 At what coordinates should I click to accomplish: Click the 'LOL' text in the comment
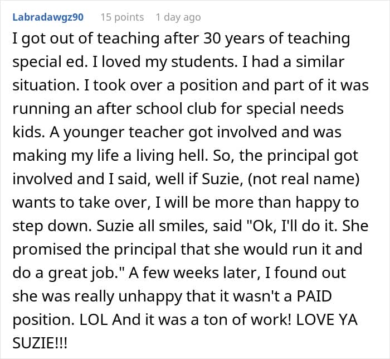click(x=94, y=319)
